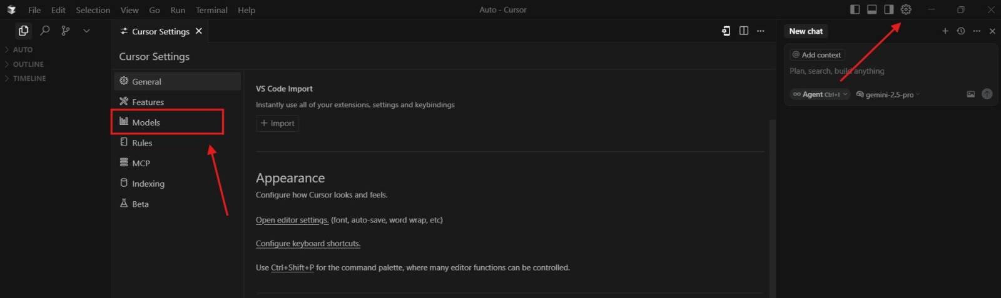Open the Explorer view icon
This screenshot has width=1001, height=298.
tap(24, 31)
